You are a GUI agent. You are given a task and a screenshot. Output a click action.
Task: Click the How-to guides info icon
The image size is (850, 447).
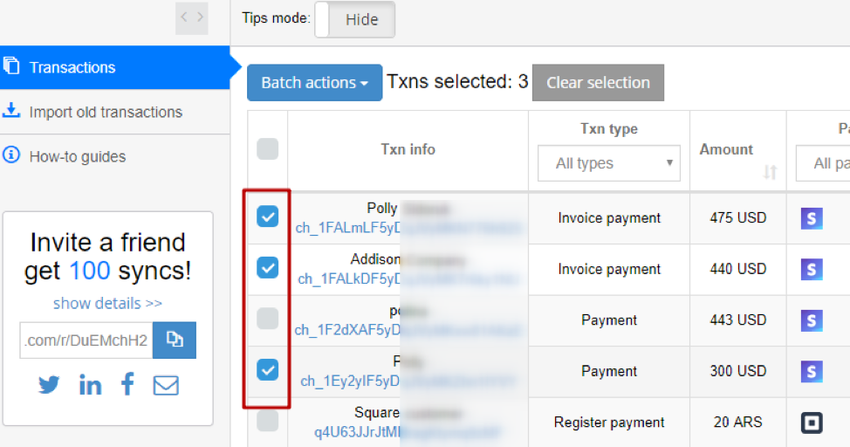[x=11, y=155]
